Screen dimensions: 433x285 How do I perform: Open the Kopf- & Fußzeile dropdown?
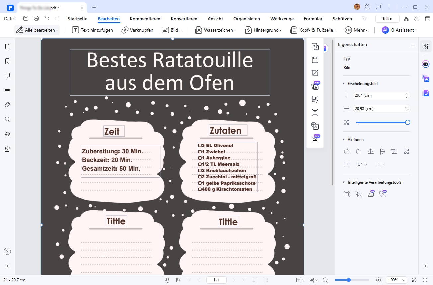313,30
